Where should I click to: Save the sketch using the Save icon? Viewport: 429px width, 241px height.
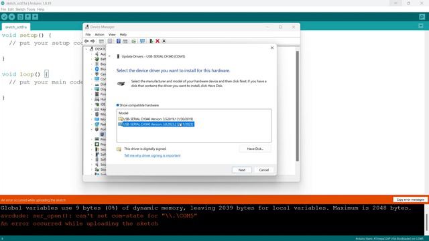click(x=36, y=17)
